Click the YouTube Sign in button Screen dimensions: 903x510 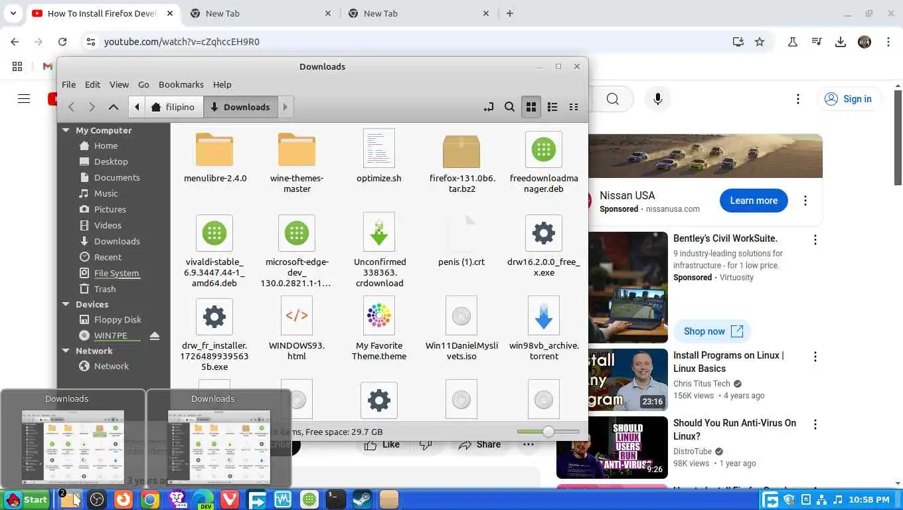pos(849,99)
